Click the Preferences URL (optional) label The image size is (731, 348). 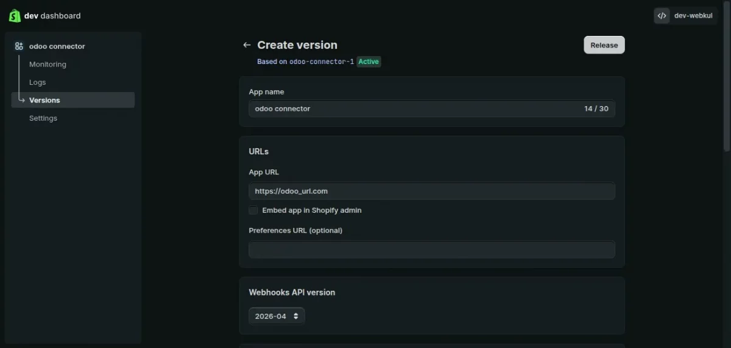(x=295, y=230)
